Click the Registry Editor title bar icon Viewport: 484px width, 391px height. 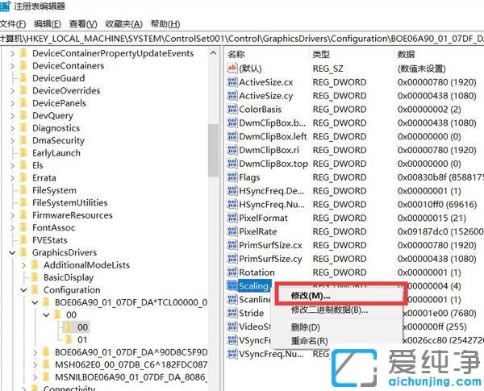tap(5, 6)
